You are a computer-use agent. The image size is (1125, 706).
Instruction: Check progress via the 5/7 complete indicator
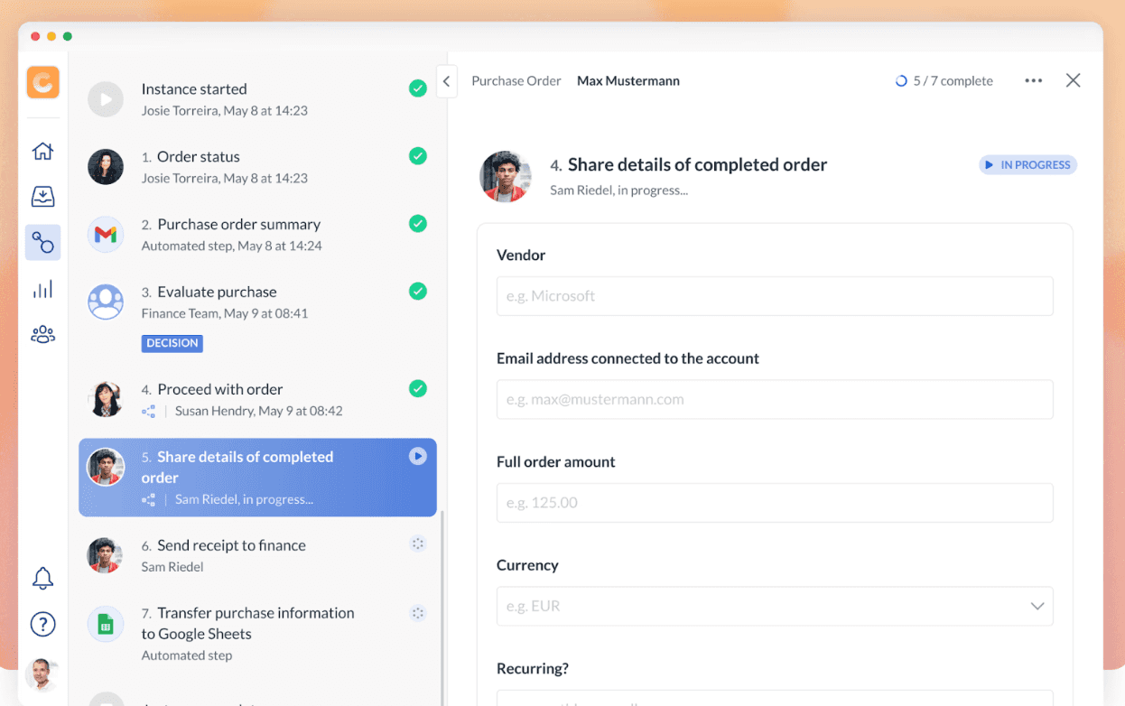click(944, 80)
